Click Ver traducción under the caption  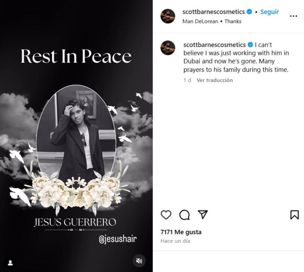pos(214,80)
